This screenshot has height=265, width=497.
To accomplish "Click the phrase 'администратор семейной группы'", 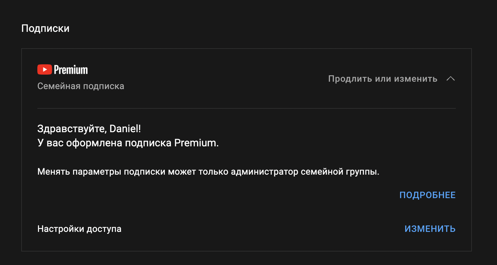I will pyautogui.click(x=304, y=172).
